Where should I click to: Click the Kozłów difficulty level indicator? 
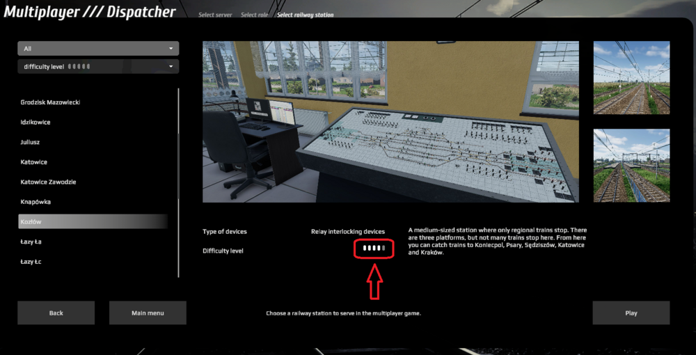374,248
